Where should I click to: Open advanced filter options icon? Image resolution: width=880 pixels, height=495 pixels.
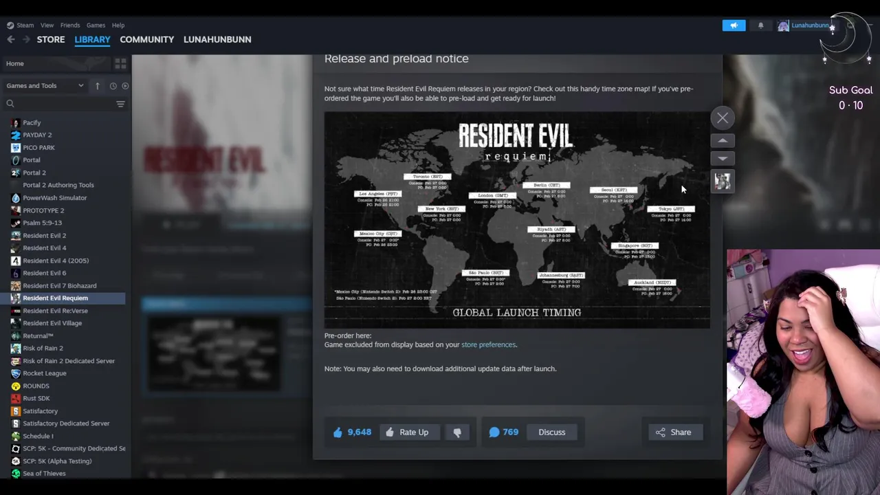[x=120, y=104]
